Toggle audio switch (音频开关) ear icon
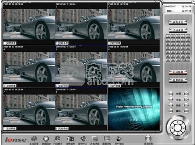 [83, 139]
